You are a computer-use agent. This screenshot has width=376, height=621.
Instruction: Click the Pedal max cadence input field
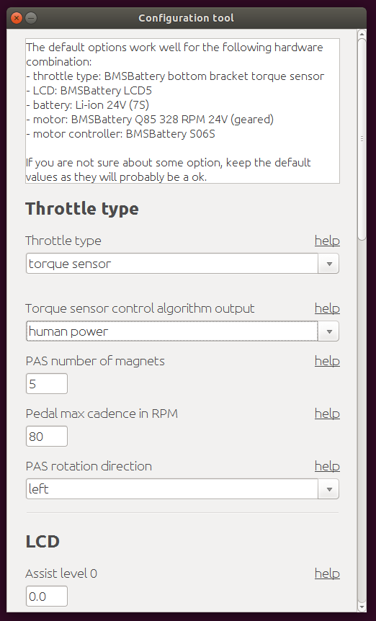coord(47,437)
